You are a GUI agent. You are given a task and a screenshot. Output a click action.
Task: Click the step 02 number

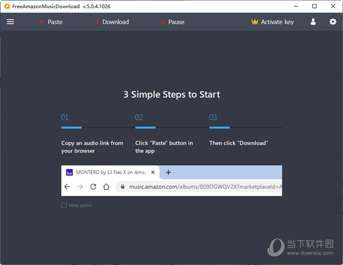pyautogui.click(x=139, y=117)
